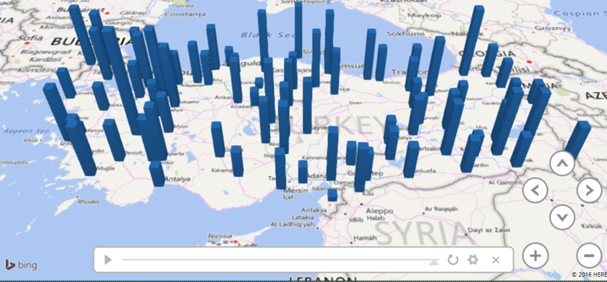Open playback settings gear icon

473,260
